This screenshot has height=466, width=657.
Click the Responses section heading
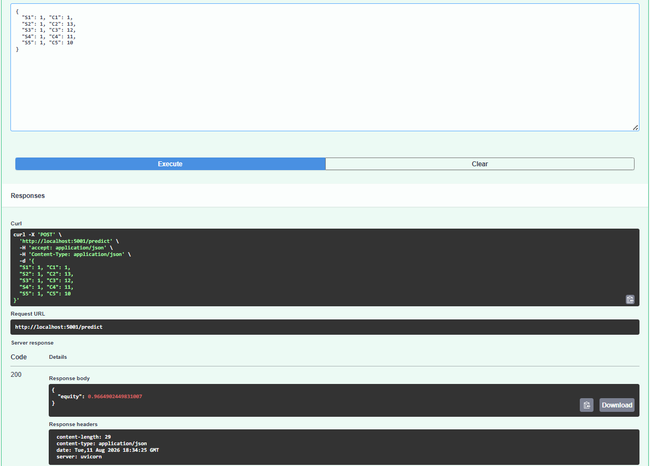pos(28,195)
